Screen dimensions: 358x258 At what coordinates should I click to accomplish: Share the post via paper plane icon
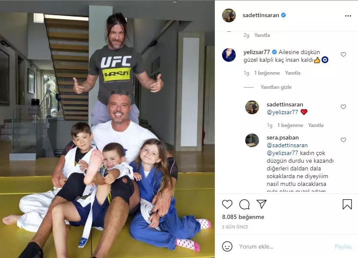[262, 204]
